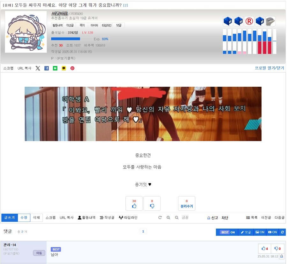The image size is (287, 264).
Task: Click the anime screenshot image in post
Action: [x=143, y=114]
